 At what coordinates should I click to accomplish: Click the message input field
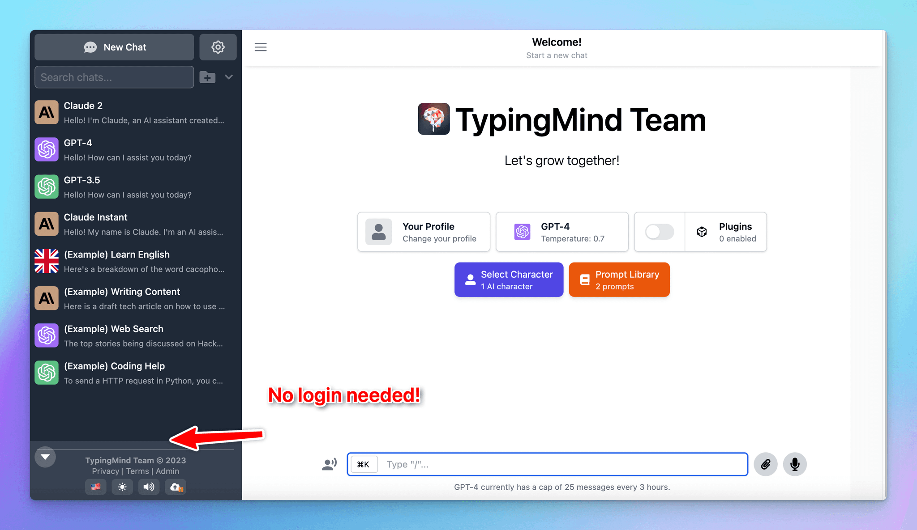547,464
